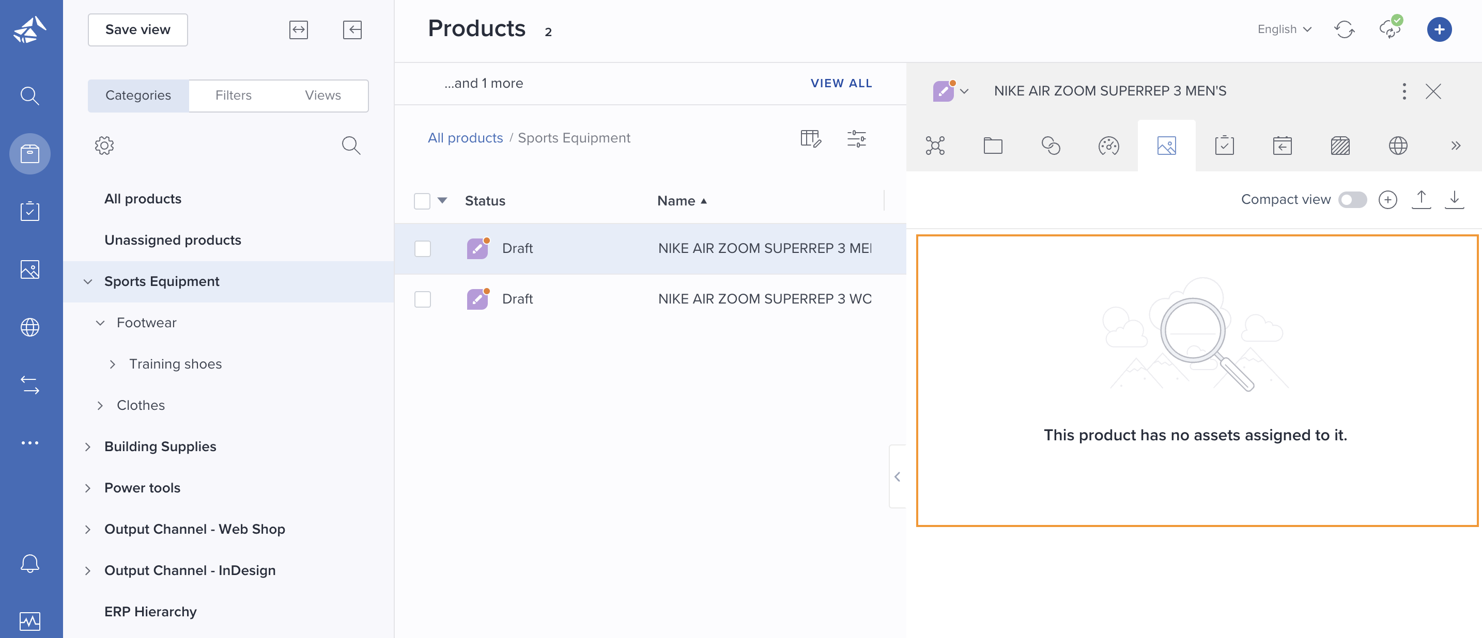
Task: Open the notifications bell icon
Action: point(30,563)
